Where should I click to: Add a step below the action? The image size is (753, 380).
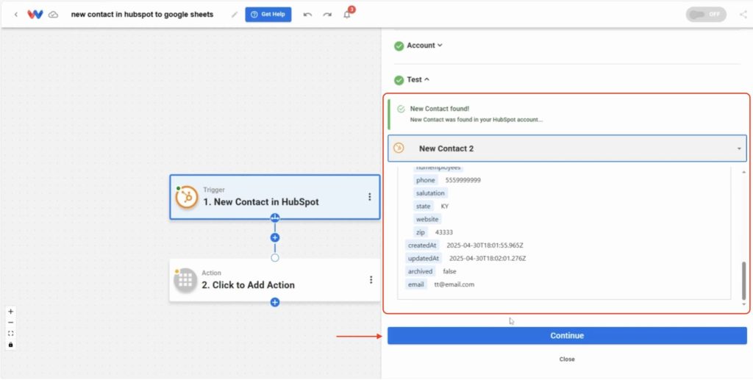[x=275, y=302]
